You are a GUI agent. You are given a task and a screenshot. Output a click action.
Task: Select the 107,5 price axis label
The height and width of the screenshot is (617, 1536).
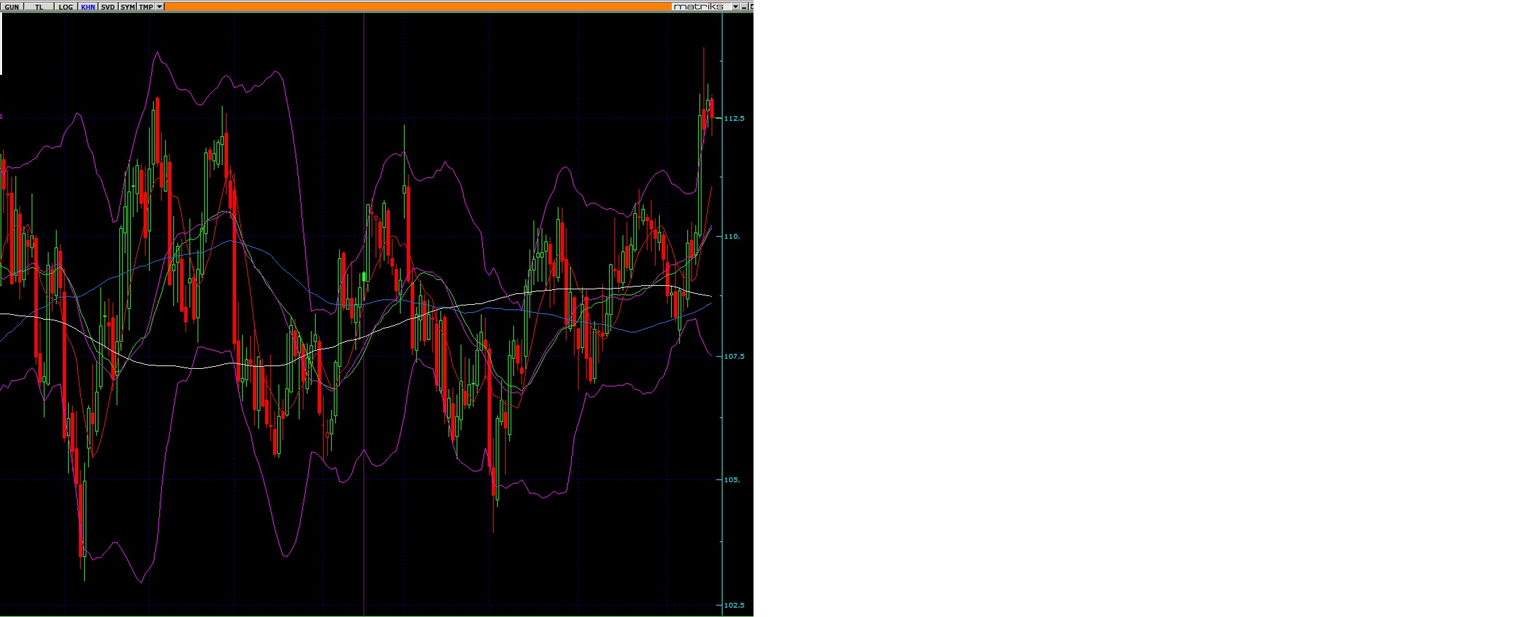(x=734, y=356)
